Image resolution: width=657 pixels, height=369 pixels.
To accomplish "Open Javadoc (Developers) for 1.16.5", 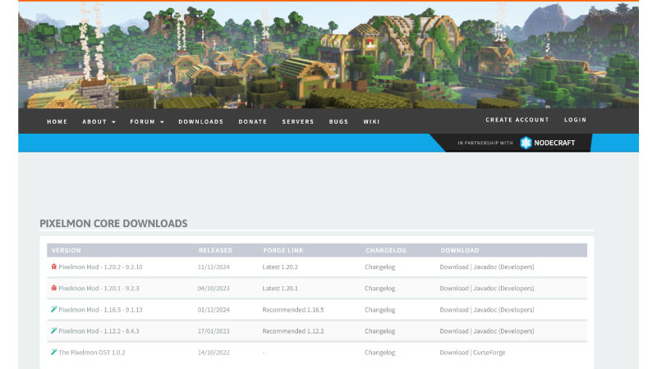I will point(503,310).
